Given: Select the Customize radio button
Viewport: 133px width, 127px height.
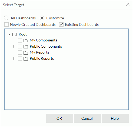Looking at the screenshot, I should 42,18.
